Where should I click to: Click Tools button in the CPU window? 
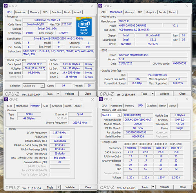[x=50, y=94]
